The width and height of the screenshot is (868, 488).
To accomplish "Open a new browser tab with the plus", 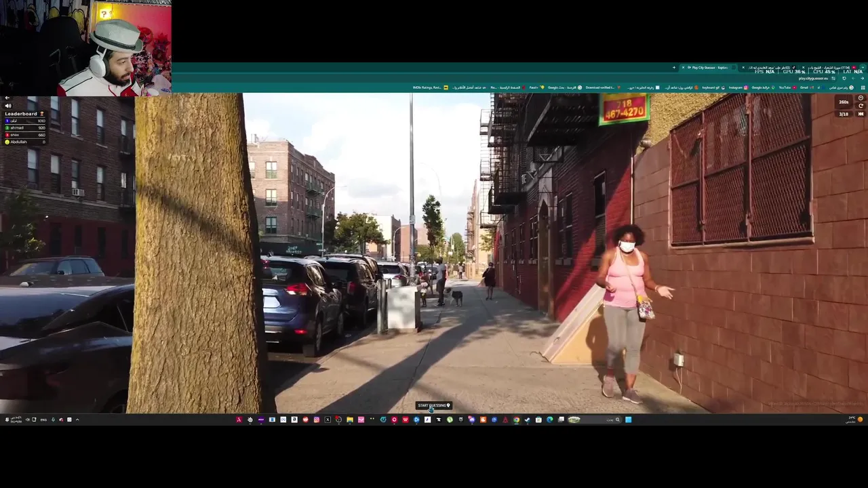I will point(674,68).
